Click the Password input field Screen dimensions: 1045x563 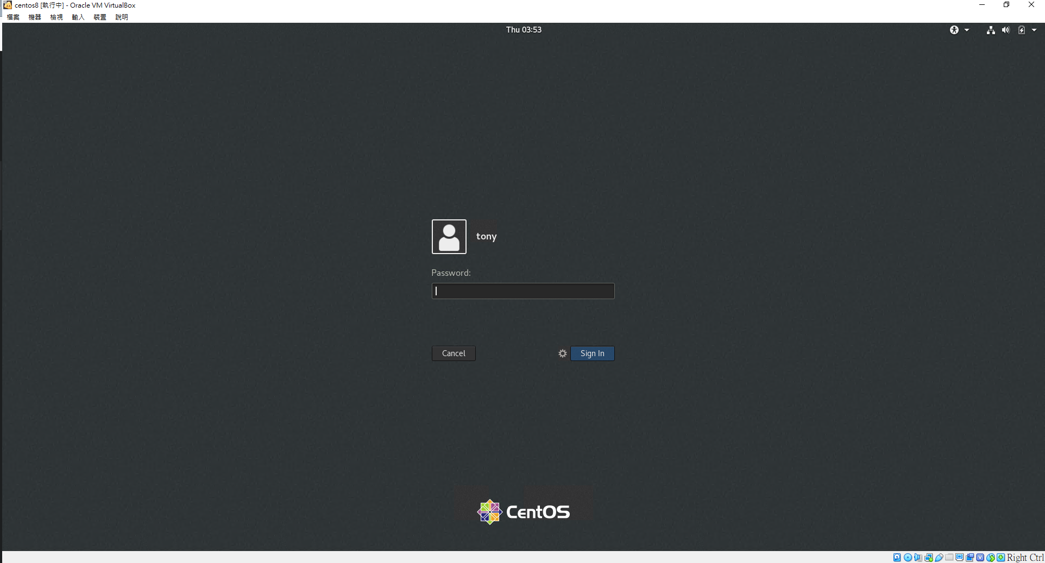point(523,291)
